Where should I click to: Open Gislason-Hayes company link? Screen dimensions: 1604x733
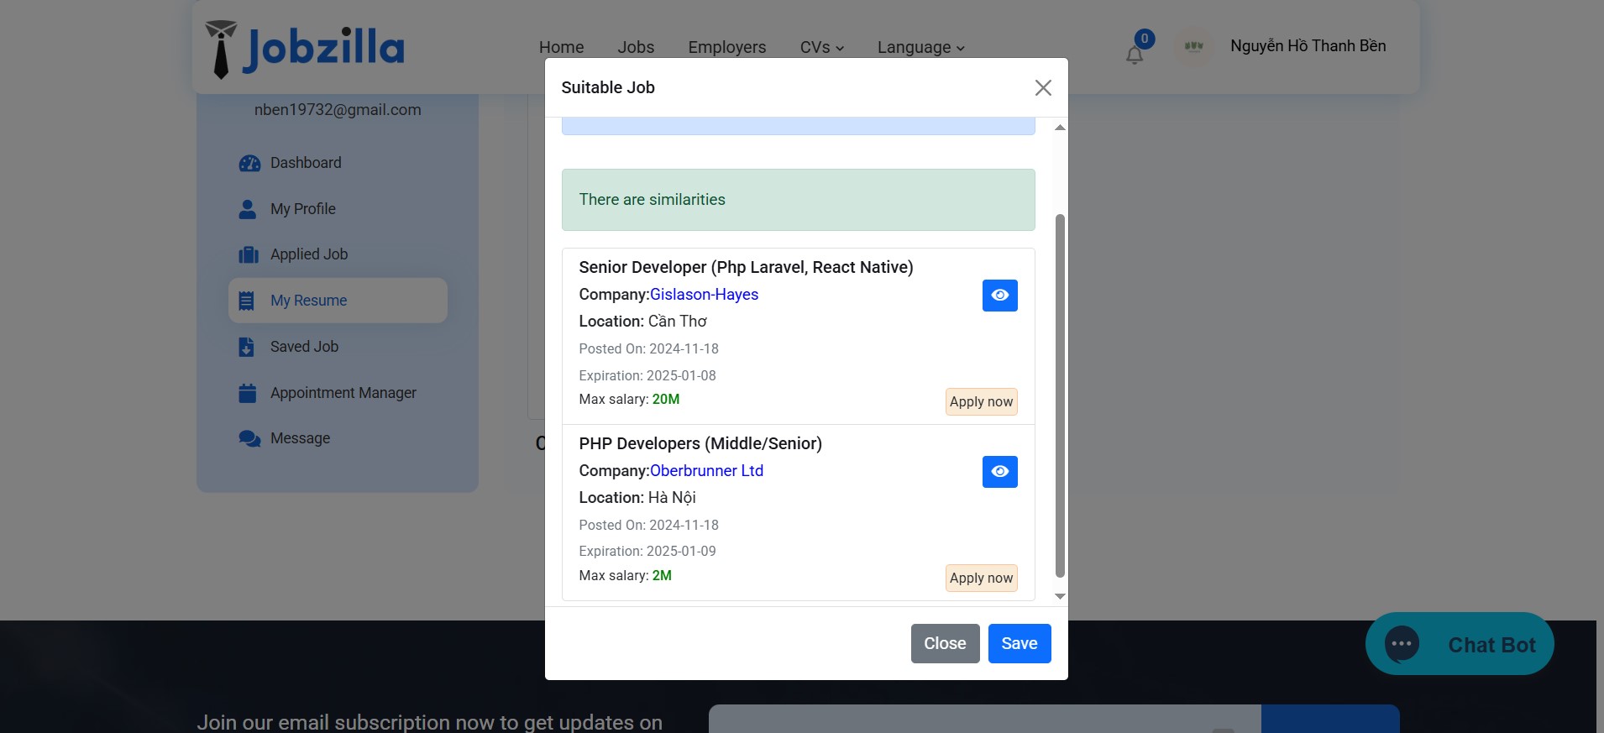pyautogui.click(x=704, y=295)
